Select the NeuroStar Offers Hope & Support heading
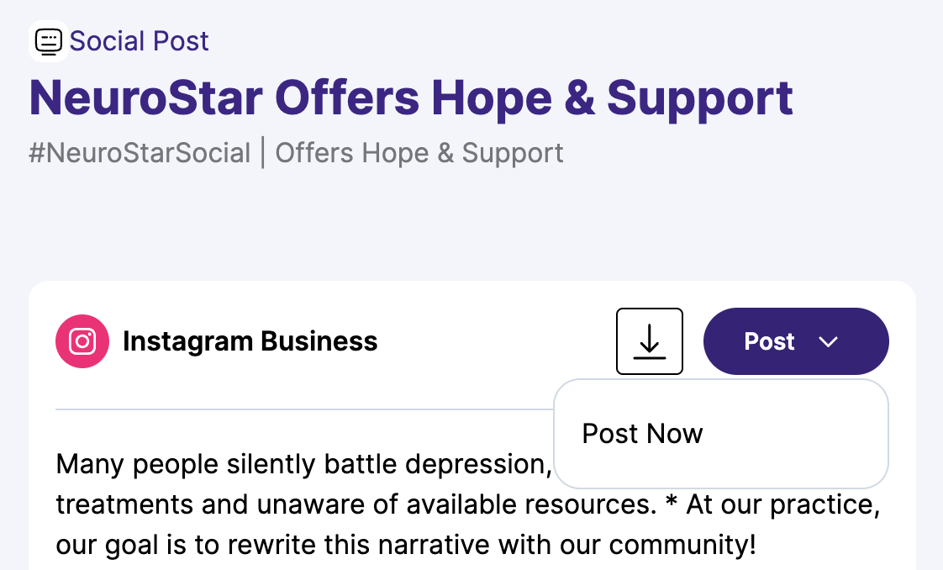 (x=411, y=98)
